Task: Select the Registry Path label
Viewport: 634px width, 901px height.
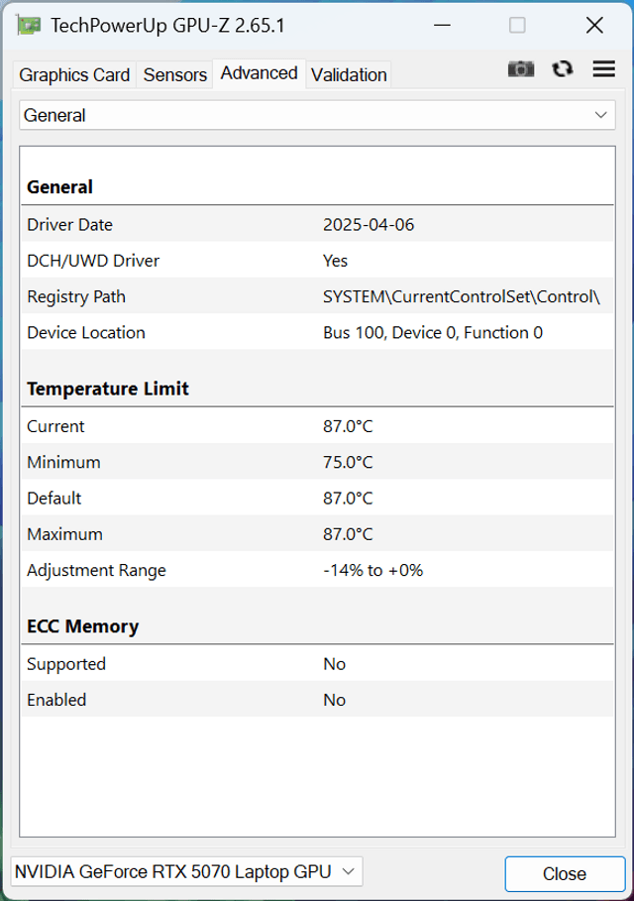Action: point(76,297)
